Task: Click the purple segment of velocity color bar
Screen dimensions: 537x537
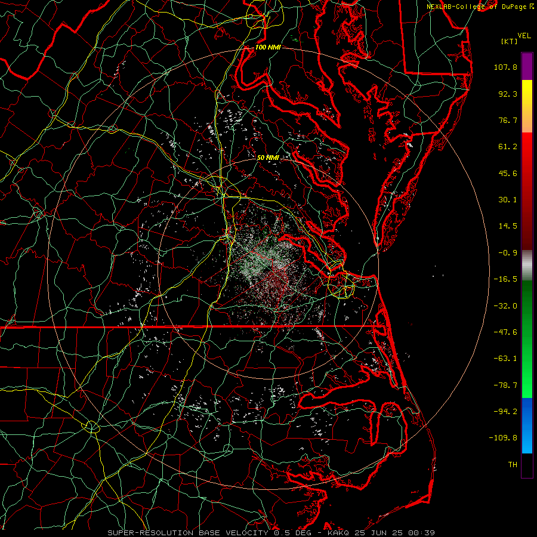Action: coord(527,66)
